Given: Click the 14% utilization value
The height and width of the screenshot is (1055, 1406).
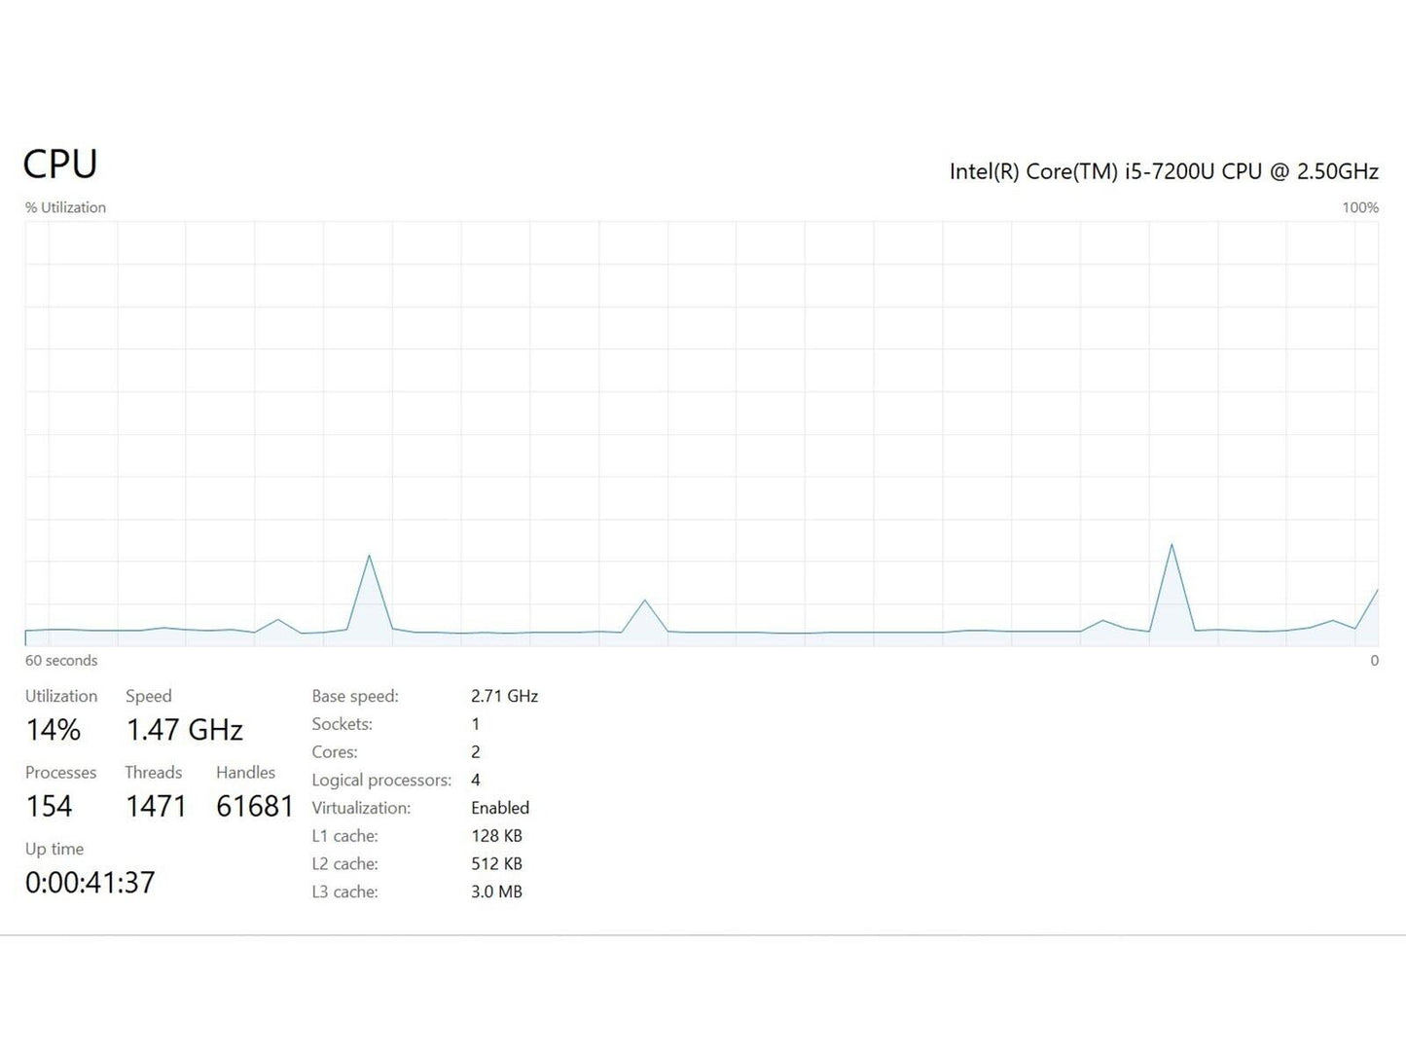Looking at the screenshot, I should click(54, 730).
